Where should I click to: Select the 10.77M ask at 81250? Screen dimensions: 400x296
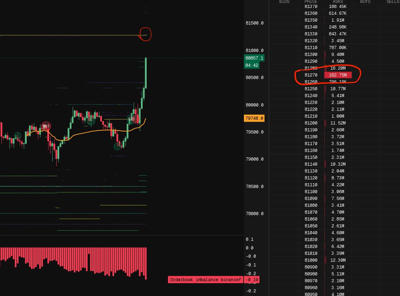(x=338, y=89)
